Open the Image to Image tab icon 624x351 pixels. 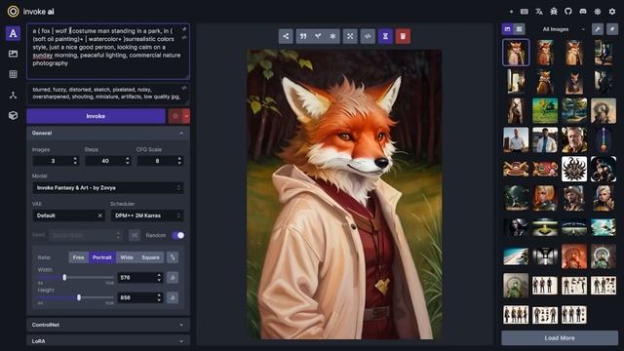coord(13,54)
